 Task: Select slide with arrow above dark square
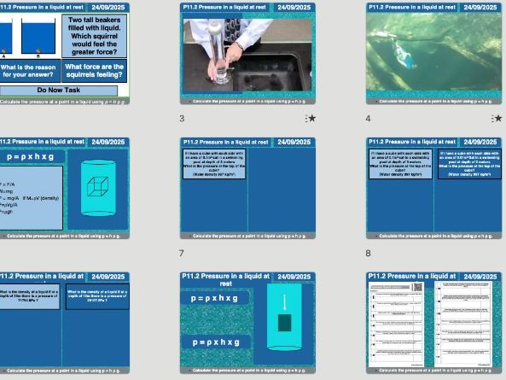coord(247,323)
